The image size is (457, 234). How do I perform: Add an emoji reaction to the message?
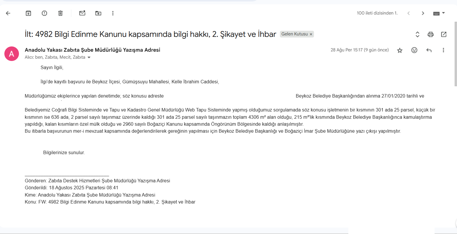[414, 50]
